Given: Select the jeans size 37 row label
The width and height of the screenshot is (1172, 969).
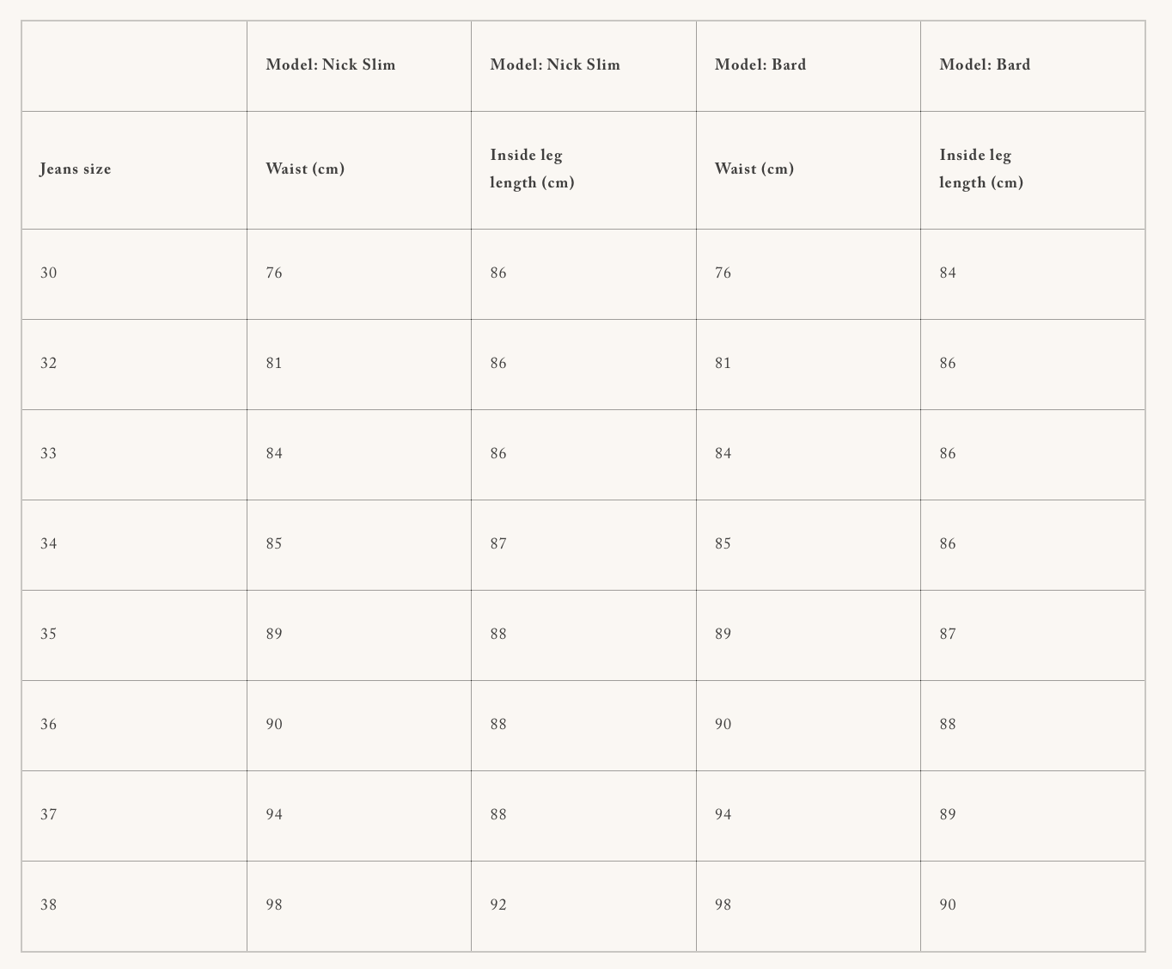Looking at the screenshot, I should [49, 815].
